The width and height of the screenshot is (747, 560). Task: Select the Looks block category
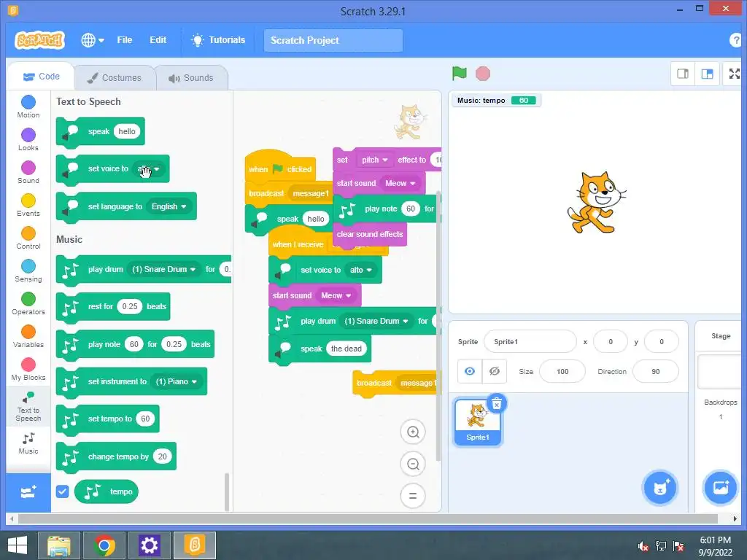click(28, 139)
